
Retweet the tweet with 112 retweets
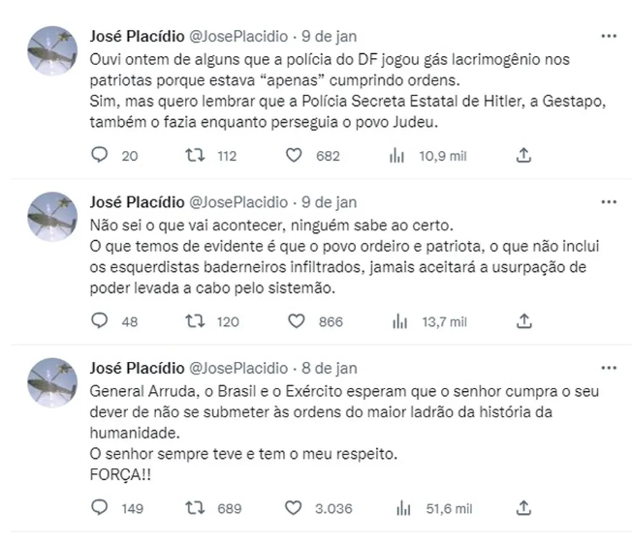click(x=195, y=155)
